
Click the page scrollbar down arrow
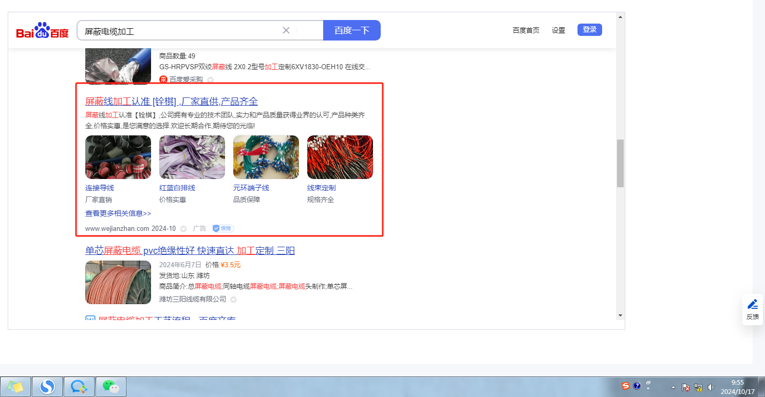[x=620, y=315]
